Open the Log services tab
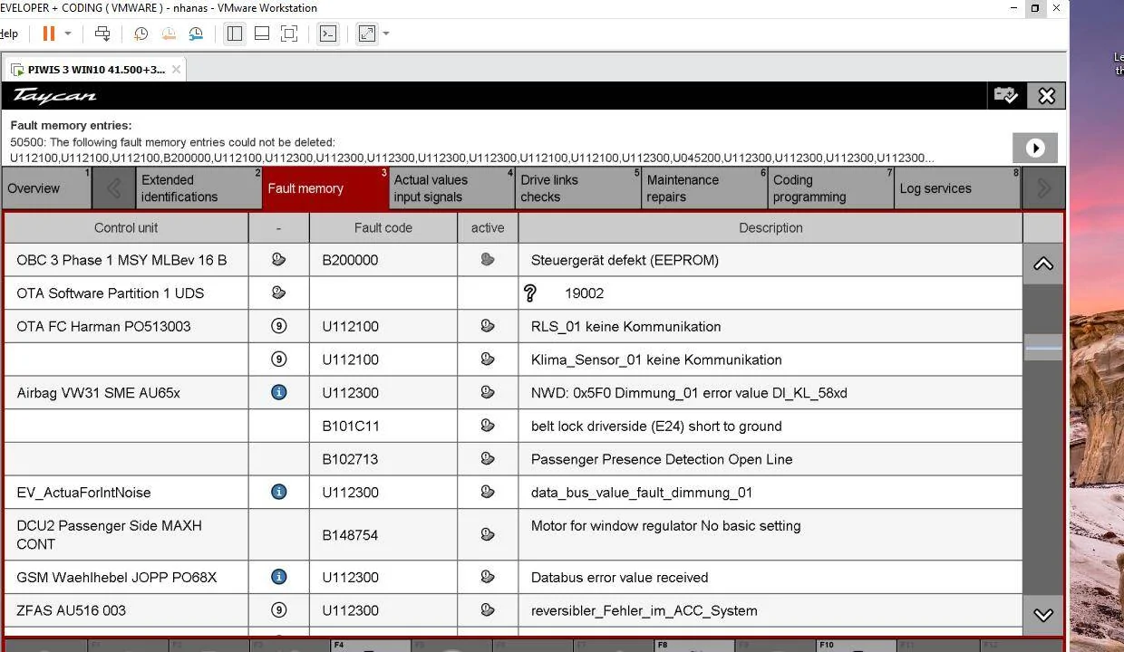1124x652 pixels. coord(957,188)
